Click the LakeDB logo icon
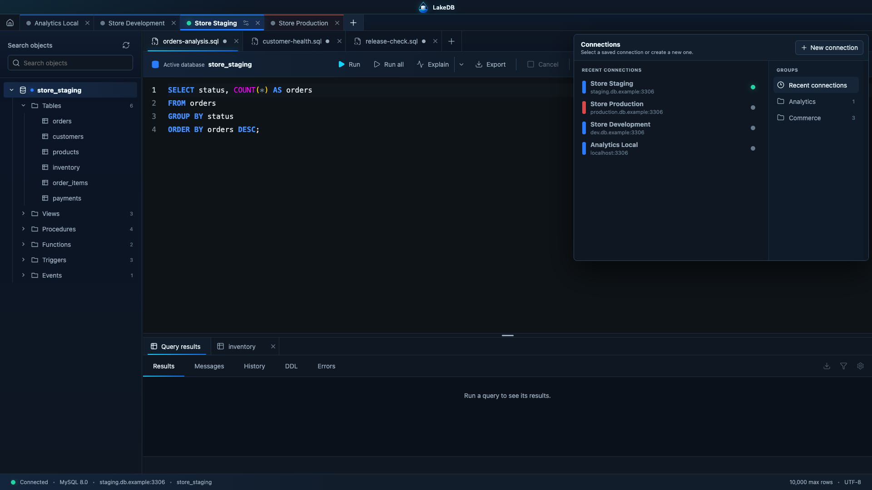Screen dimensions: 872x490 point(423,7)
